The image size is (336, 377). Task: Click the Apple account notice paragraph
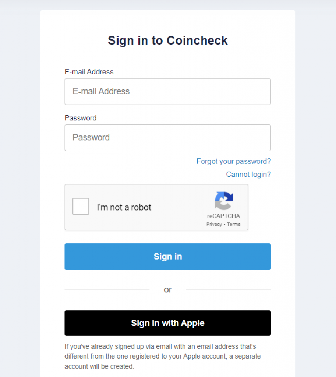tap(163, 356)
